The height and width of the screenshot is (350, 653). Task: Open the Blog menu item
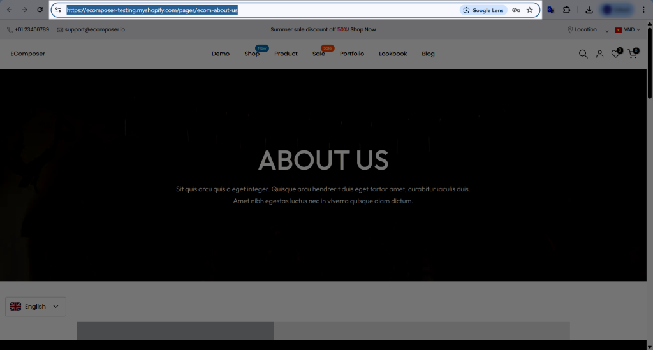click(x=428, y=54)
